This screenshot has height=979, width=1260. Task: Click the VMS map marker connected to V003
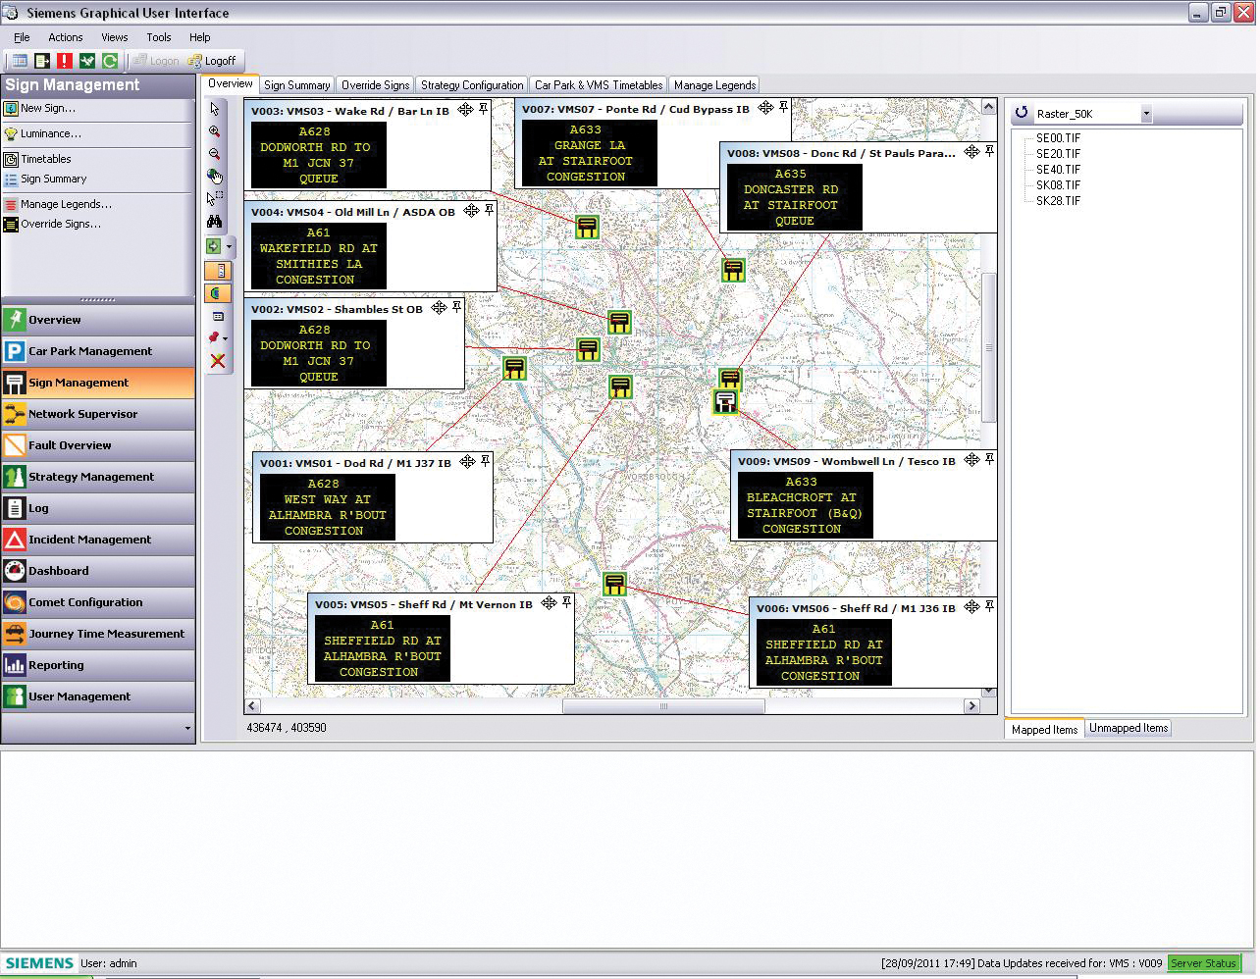click(587, 228)
